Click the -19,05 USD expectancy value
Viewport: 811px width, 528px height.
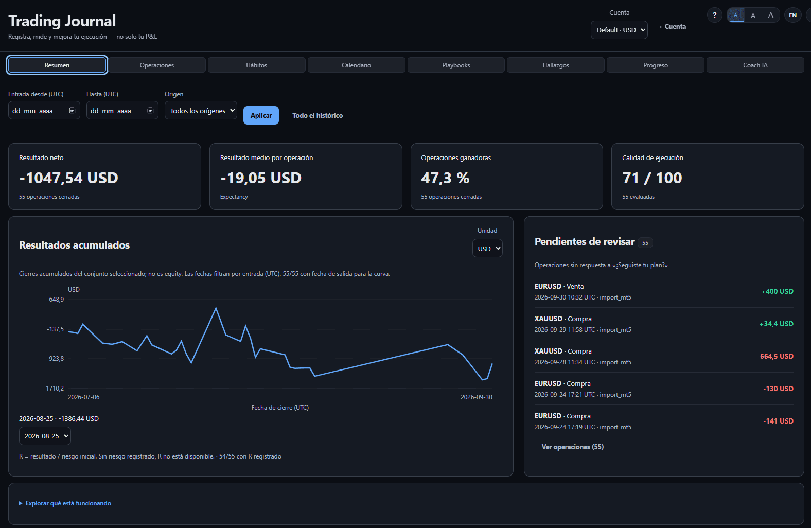click(x=261, y=178)
